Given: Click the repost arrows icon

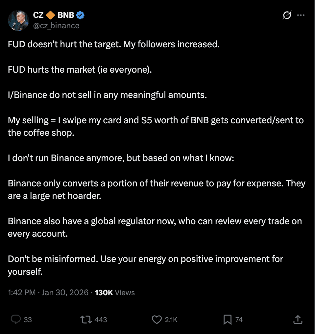Looking at the screenshot, I should 86,320.
